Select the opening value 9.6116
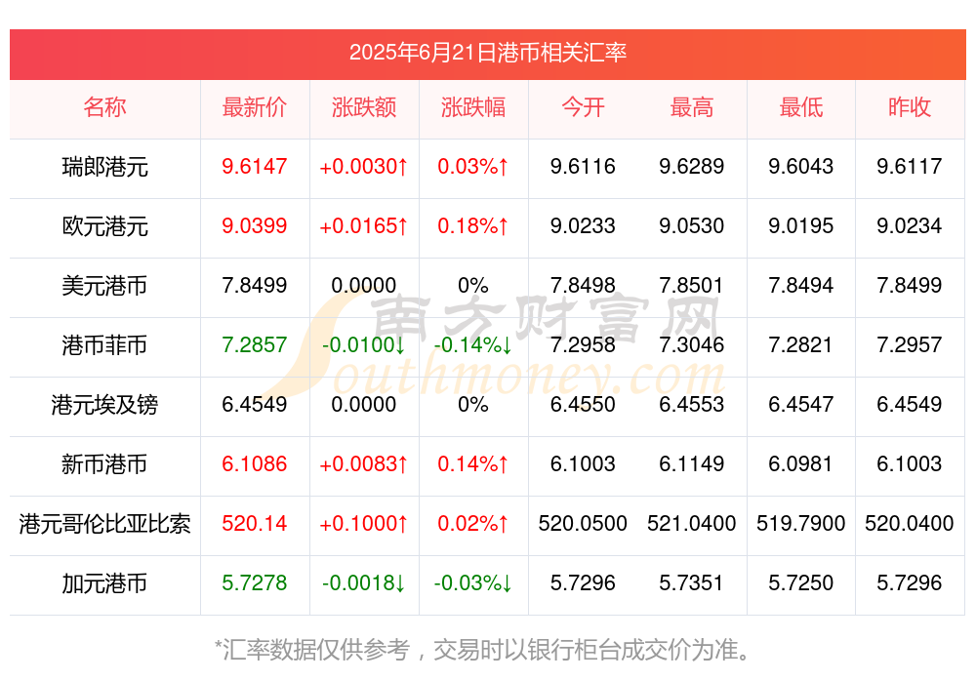The width and height of the screenshot is (976, 681). point(583,166)
